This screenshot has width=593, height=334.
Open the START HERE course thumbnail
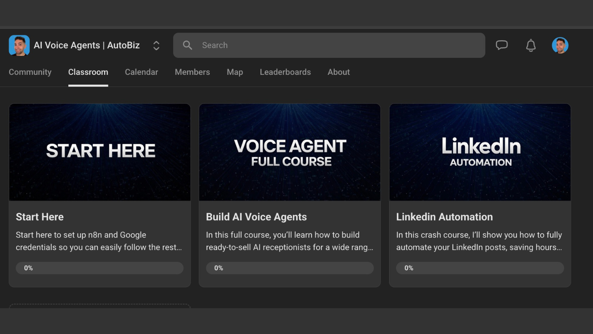click(x=100, y=152)
